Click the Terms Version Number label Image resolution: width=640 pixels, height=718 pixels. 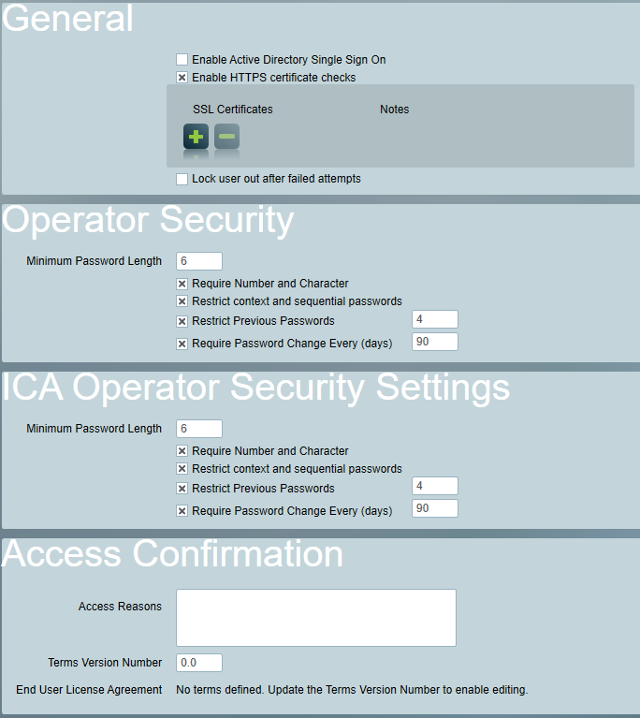pyautogui.click(x=105, y=663)
